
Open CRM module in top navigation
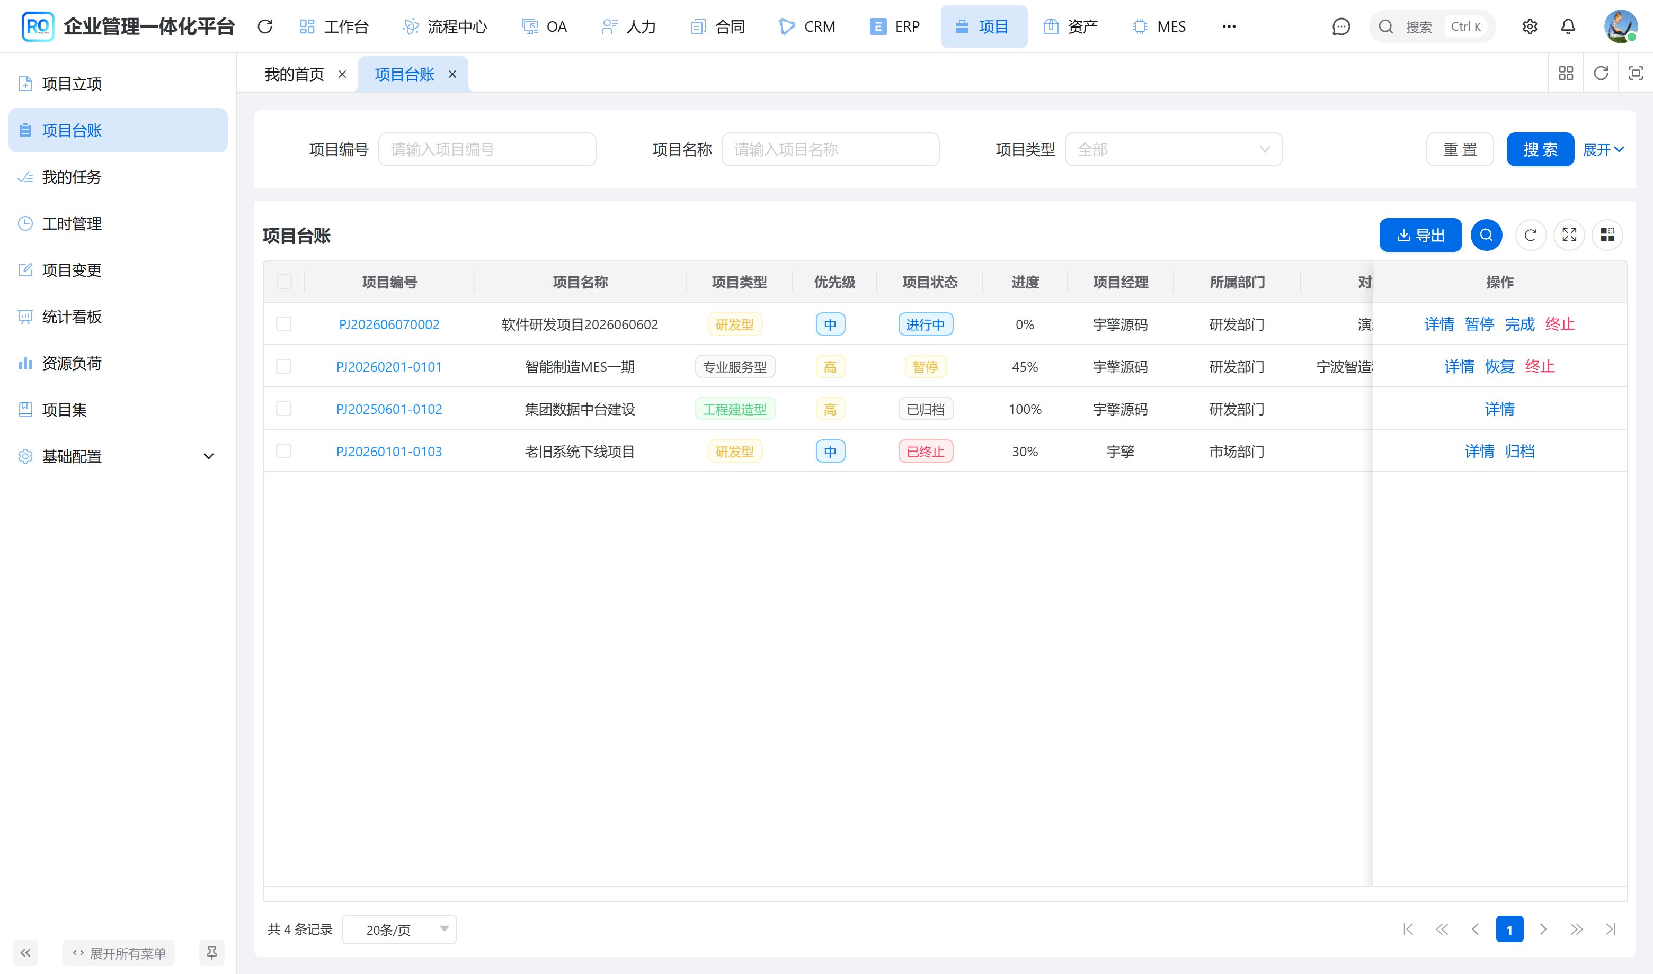tap(806, 26)
